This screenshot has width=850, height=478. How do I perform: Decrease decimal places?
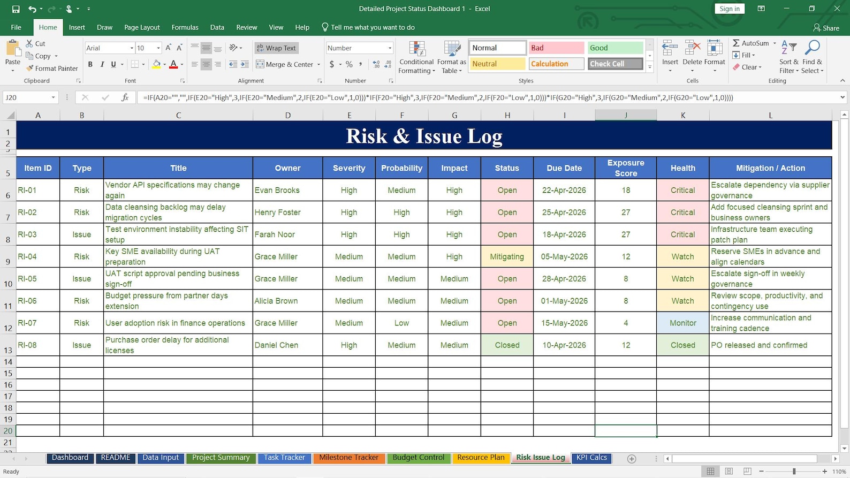pyautogui.click(x=388, y=64)
